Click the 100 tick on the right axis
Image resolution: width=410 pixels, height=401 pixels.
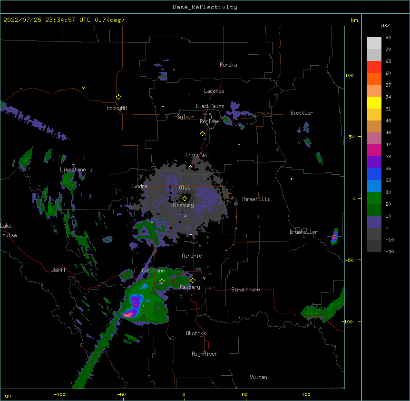click(350, 75)
